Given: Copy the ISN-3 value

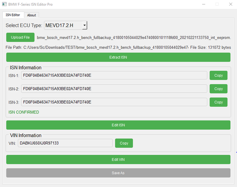Looking at the screenshot, I should pyautogui.click(x=218, y=102).
